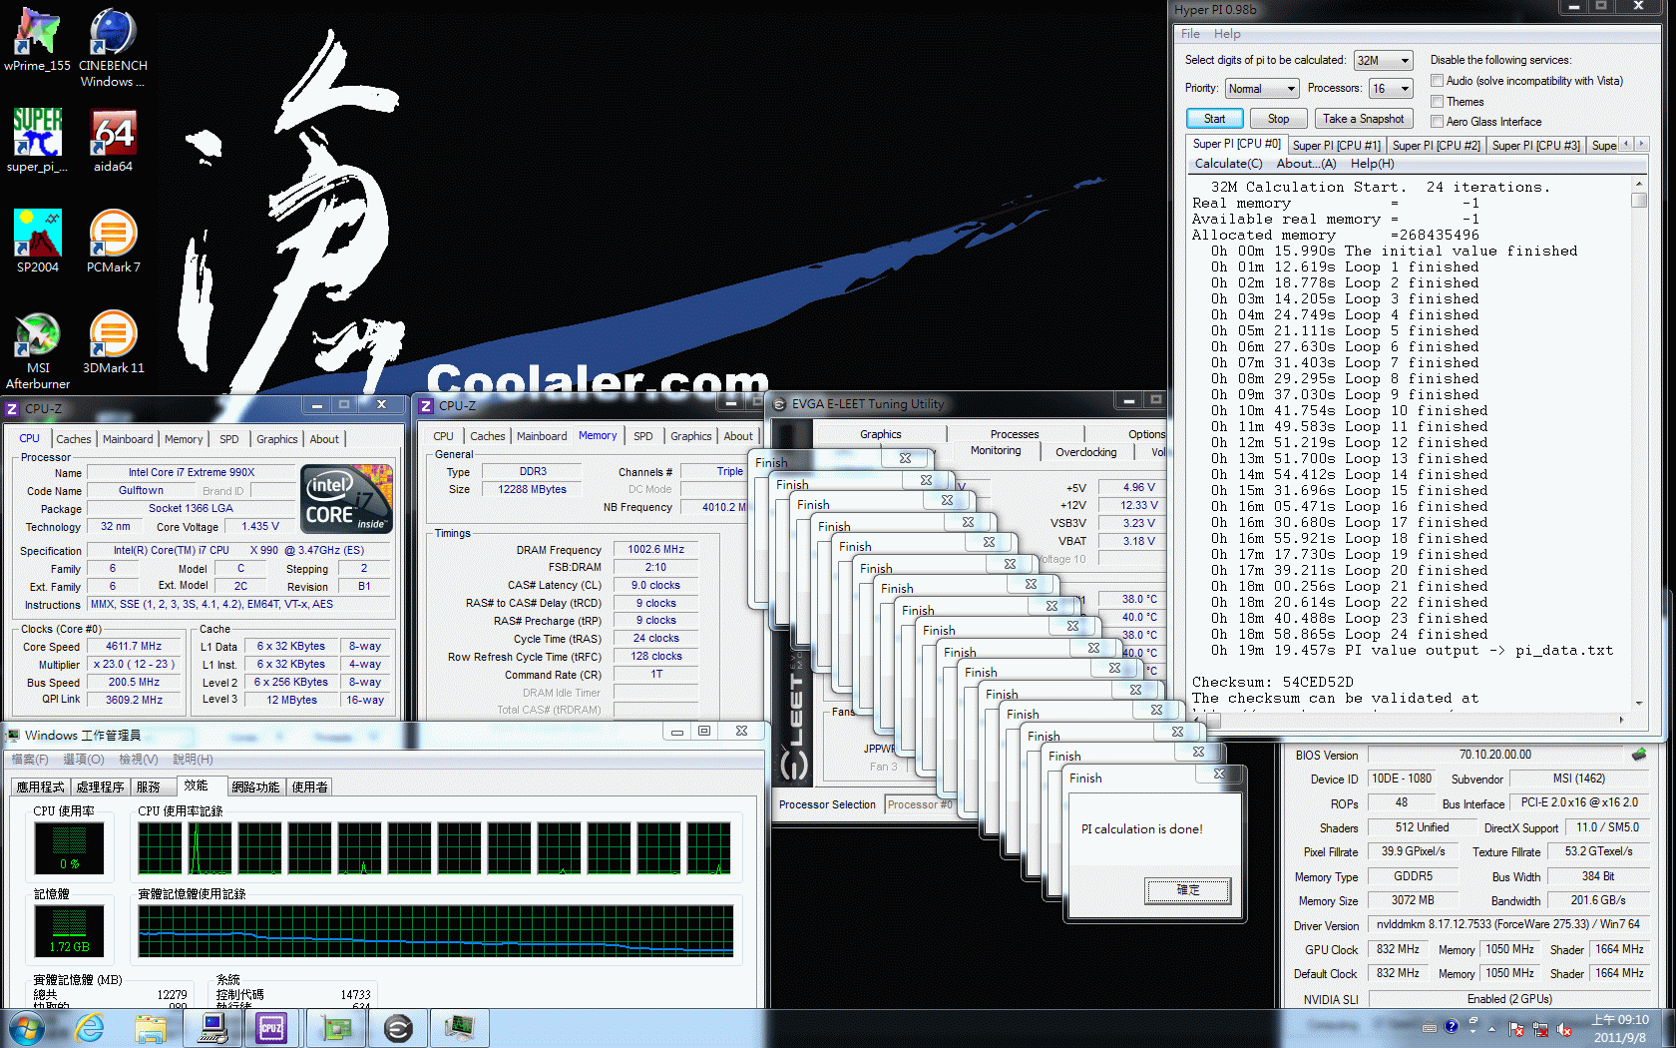This screenshot has height=1048, width=1676.
Task: Open the 檔案(F) menu in Task Manager
Action: [30, 760]
